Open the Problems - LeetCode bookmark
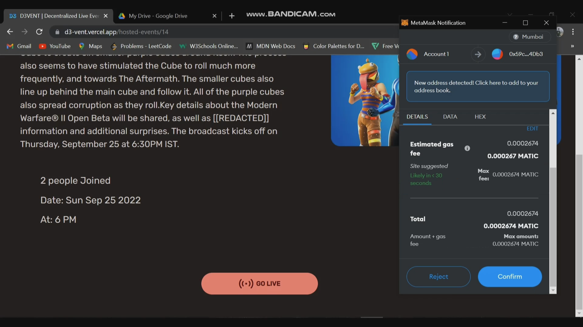 click(141, 46)
